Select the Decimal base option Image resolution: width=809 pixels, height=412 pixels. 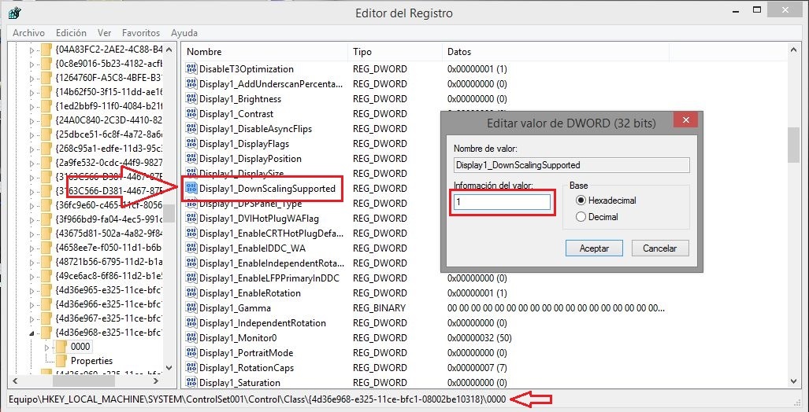[x=581, y=217]
